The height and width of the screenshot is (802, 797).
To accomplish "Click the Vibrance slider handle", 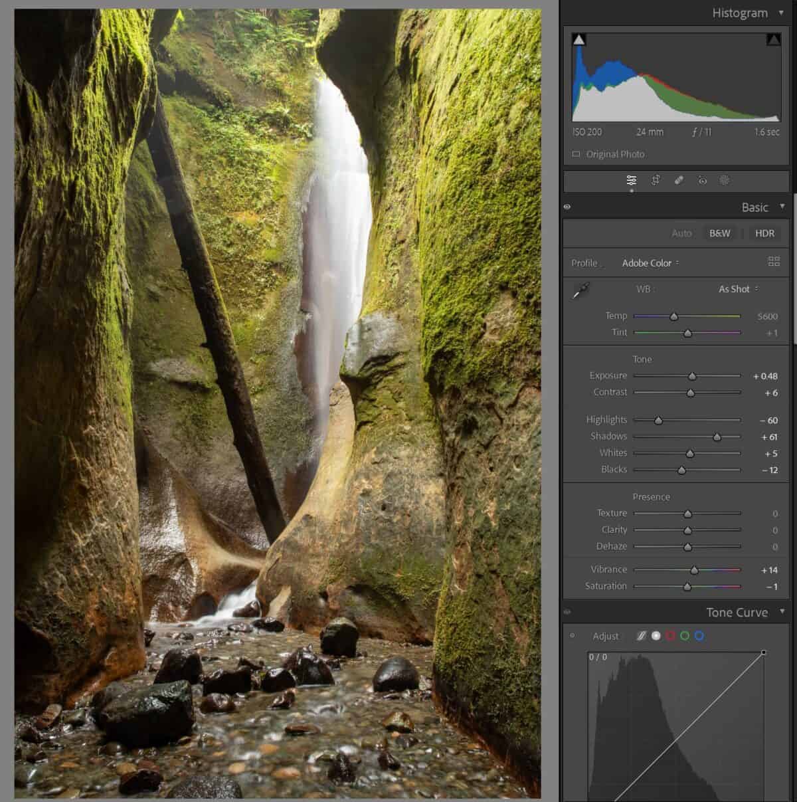I will [693, 569].
